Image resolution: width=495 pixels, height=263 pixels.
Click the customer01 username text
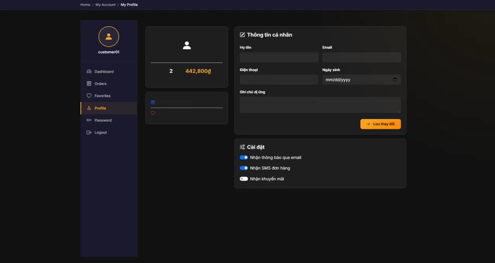pyautogui.click(x=109, y=52)
